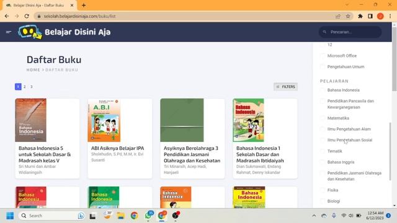Viewport: 397px width, 223px height.
Task: Open the notification count badge
Action: click(x=388, y=216)
